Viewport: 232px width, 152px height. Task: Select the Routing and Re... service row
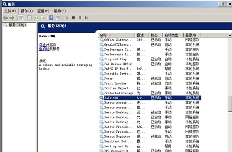(x=150, y=146)
